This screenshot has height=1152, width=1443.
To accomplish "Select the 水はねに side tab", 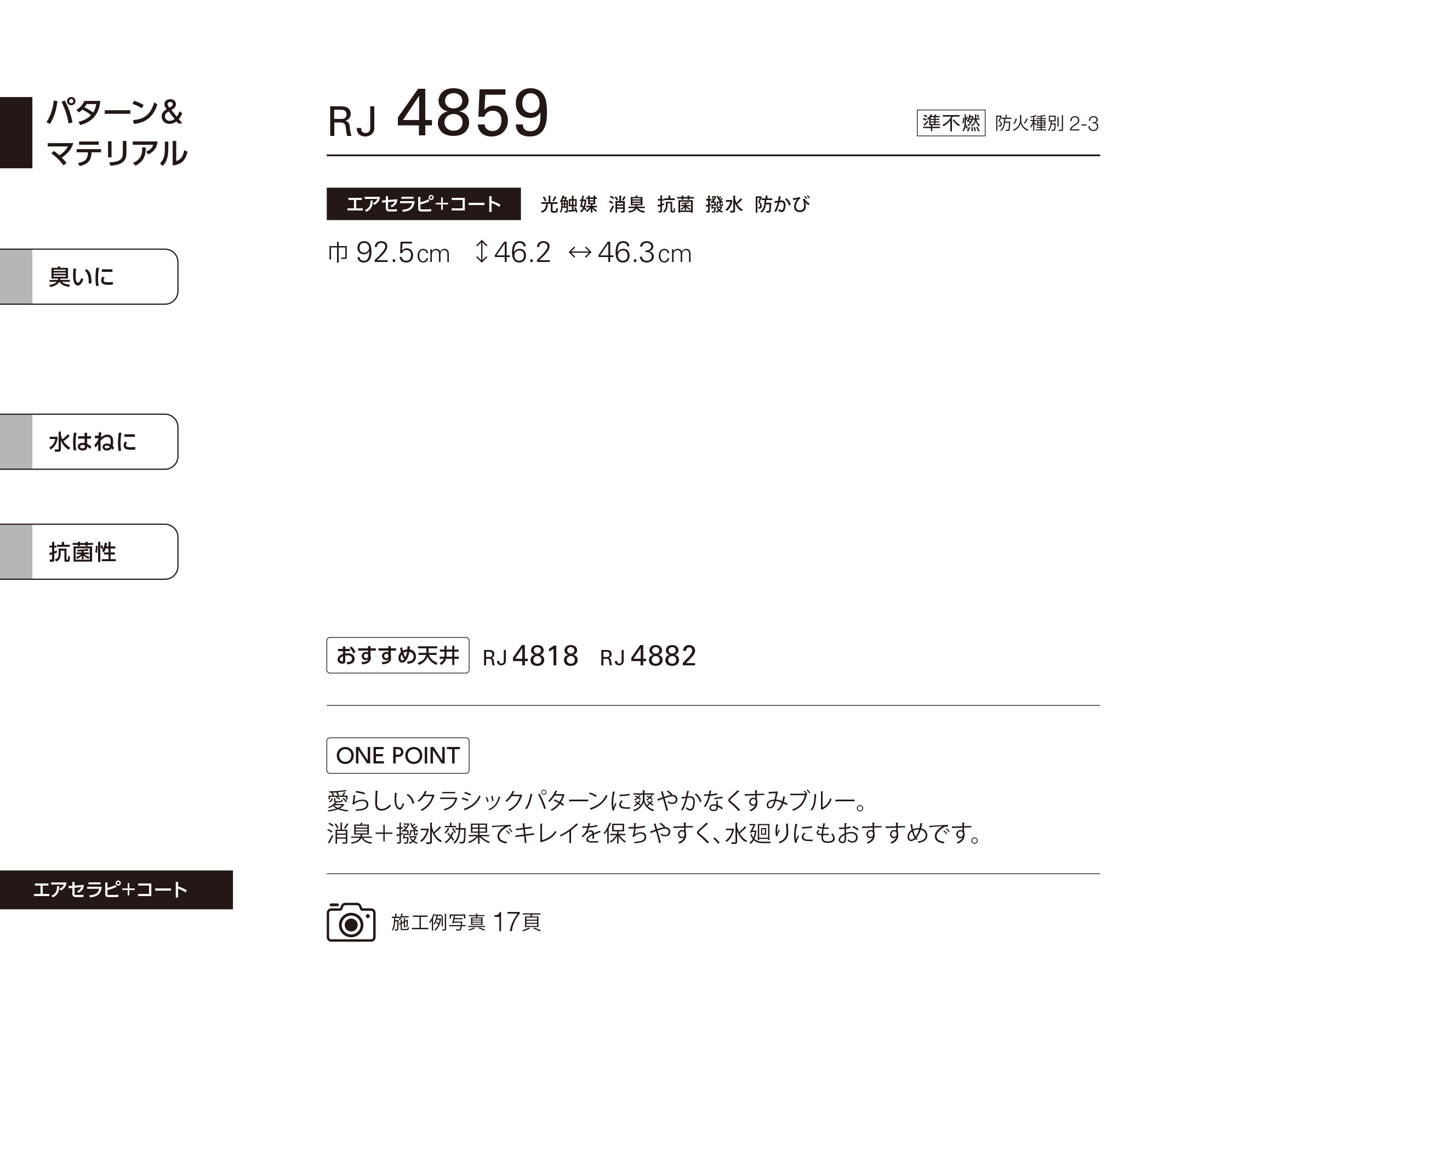I will [x=89, y=442].
